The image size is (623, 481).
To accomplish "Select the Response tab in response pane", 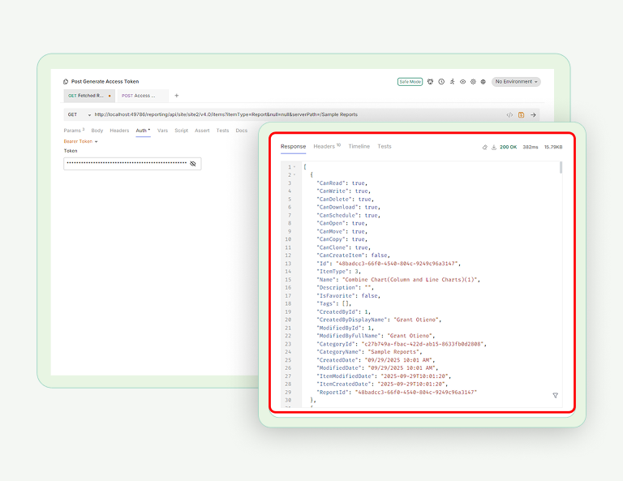I will [x=293, y=147].
